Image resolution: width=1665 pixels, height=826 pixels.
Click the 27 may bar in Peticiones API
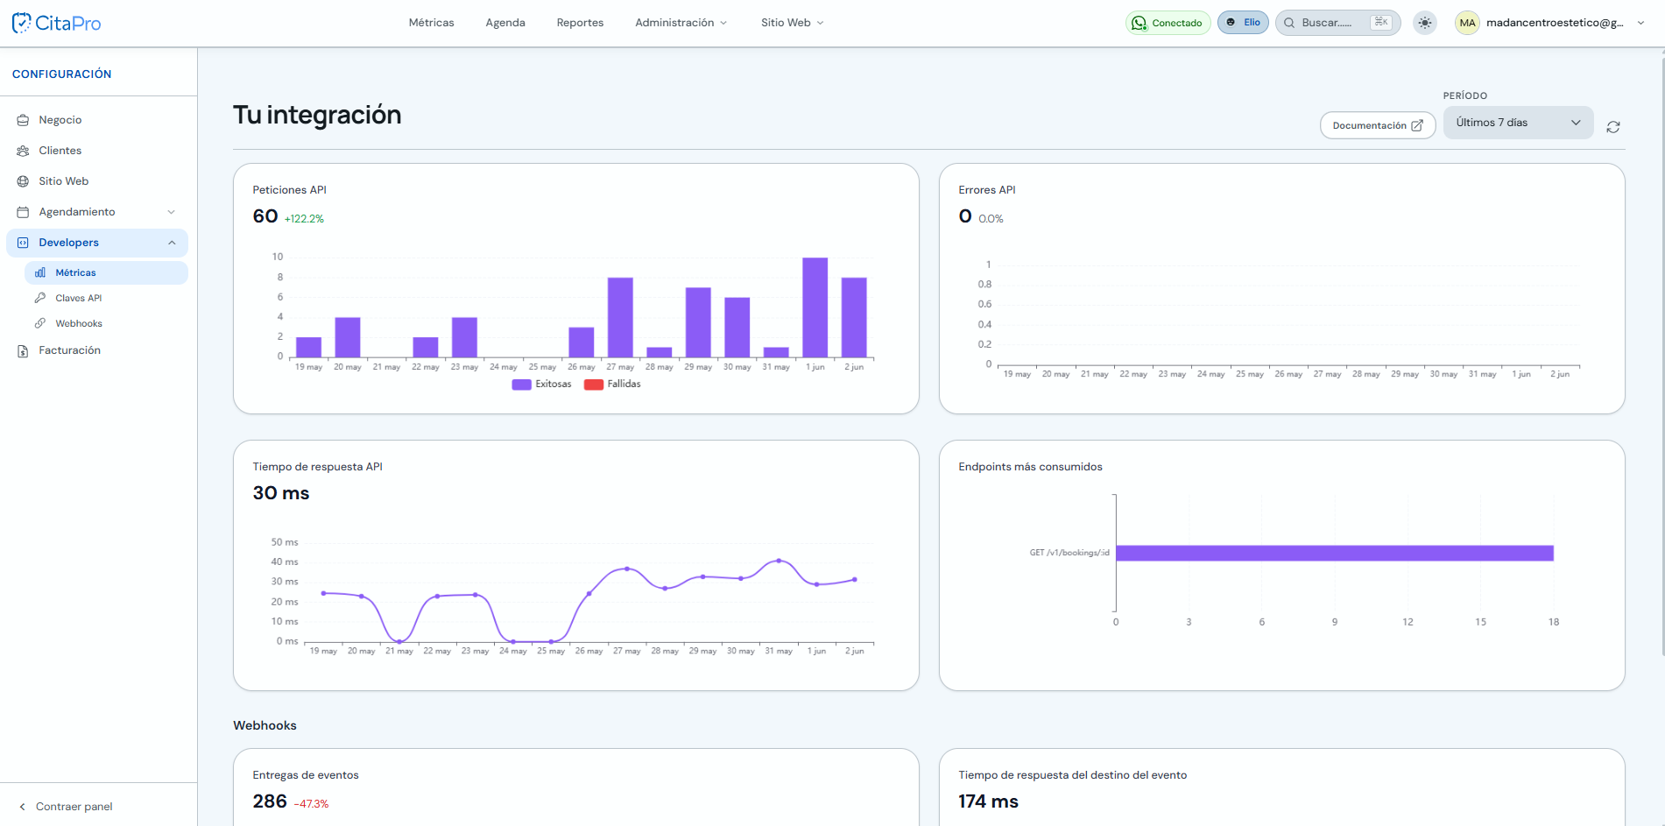(x=620, y=318)
